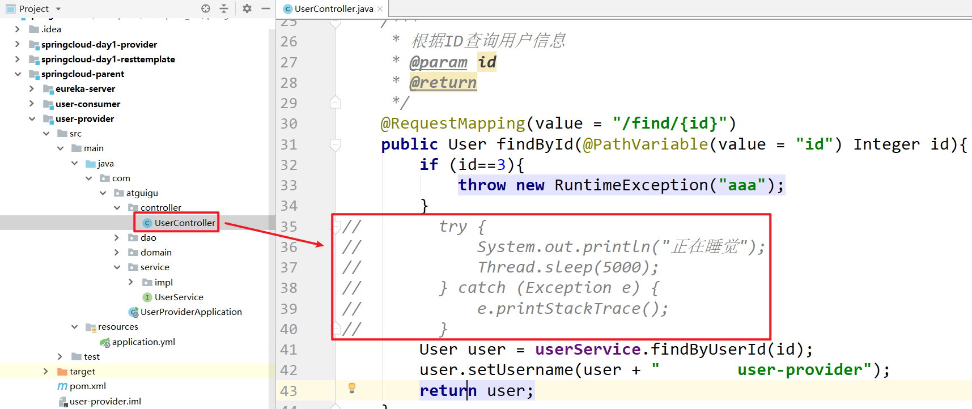This screenshot has width=972, height=409.
Task: Expand the target folder
Action: tap(46, 372)
